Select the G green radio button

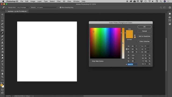pyautogui.click(x=127, y=58)
